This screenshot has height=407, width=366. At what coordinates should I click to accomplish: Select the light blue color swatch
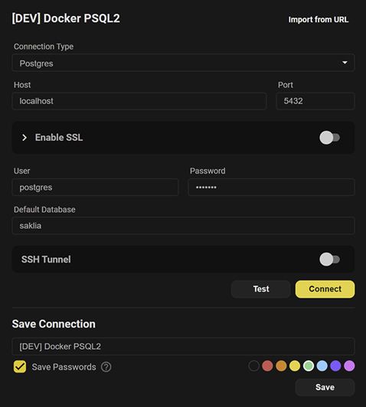click(322, 366)
